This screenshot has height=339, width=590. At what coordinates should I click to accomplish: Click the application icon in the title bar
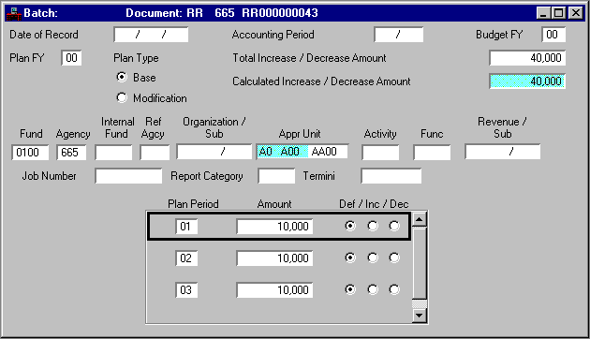pos(13,13)
